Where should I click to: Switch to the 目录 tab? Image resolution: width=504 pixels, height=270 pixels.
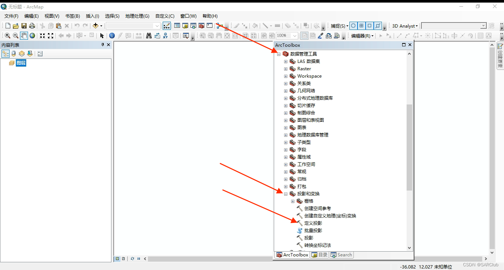(320, 255)
